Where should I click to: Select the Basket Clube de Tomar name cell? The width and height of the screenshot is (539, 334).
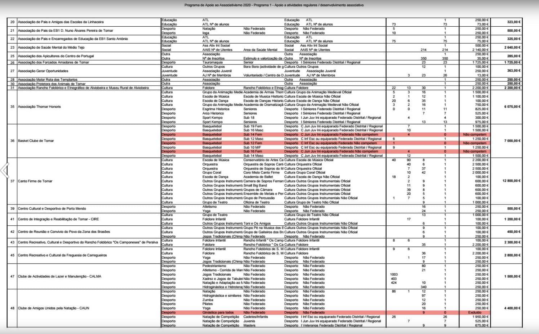pos(36,141)
